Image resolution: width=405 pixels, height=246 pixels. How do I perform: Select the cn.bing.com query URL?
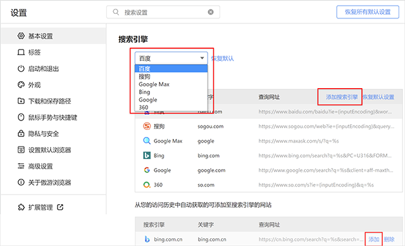click(311, 239)
